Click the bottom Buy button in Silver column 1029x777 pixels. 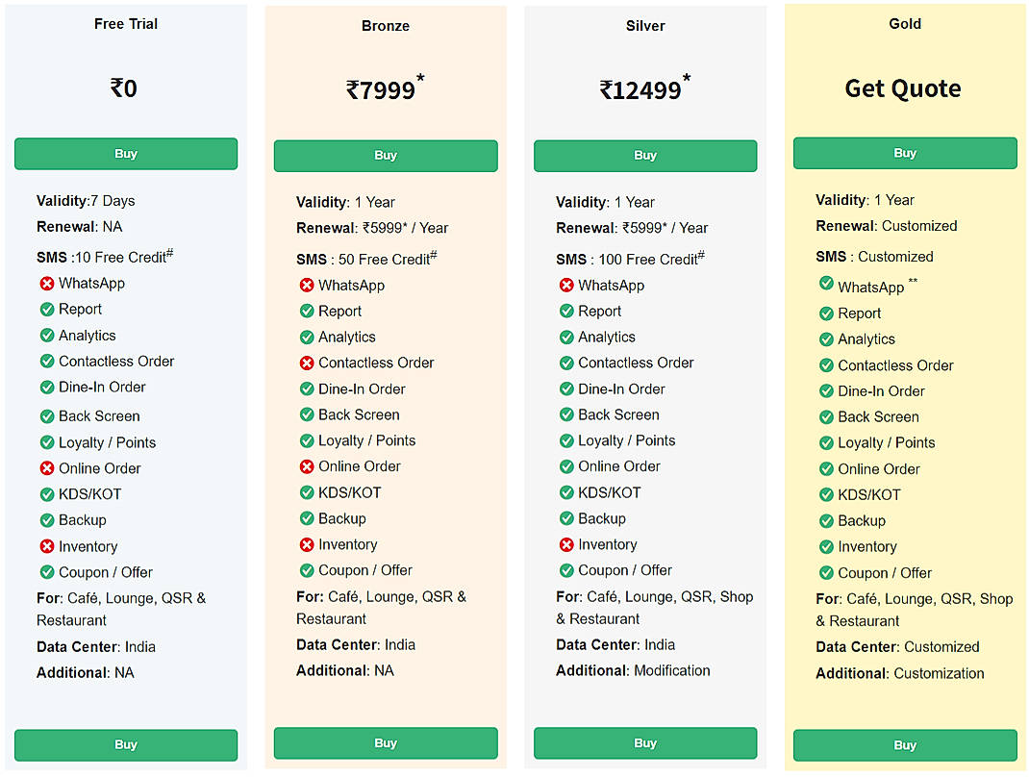(644, 743)
